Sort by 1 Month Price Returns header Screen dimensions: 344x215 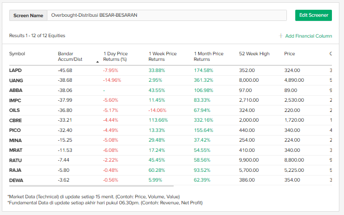pyautogui.click(x=208, y=56)
